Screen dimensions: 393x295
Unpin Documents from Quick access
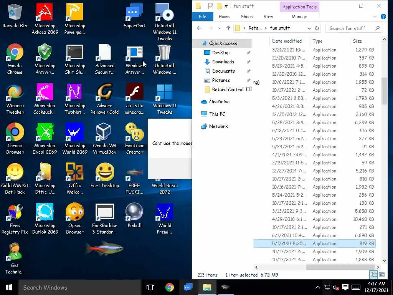click(x=248, y=71)
